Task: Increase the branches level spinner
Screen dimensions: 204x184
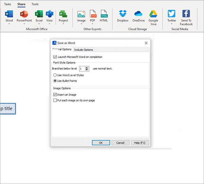Action: [x=87, y=67]
